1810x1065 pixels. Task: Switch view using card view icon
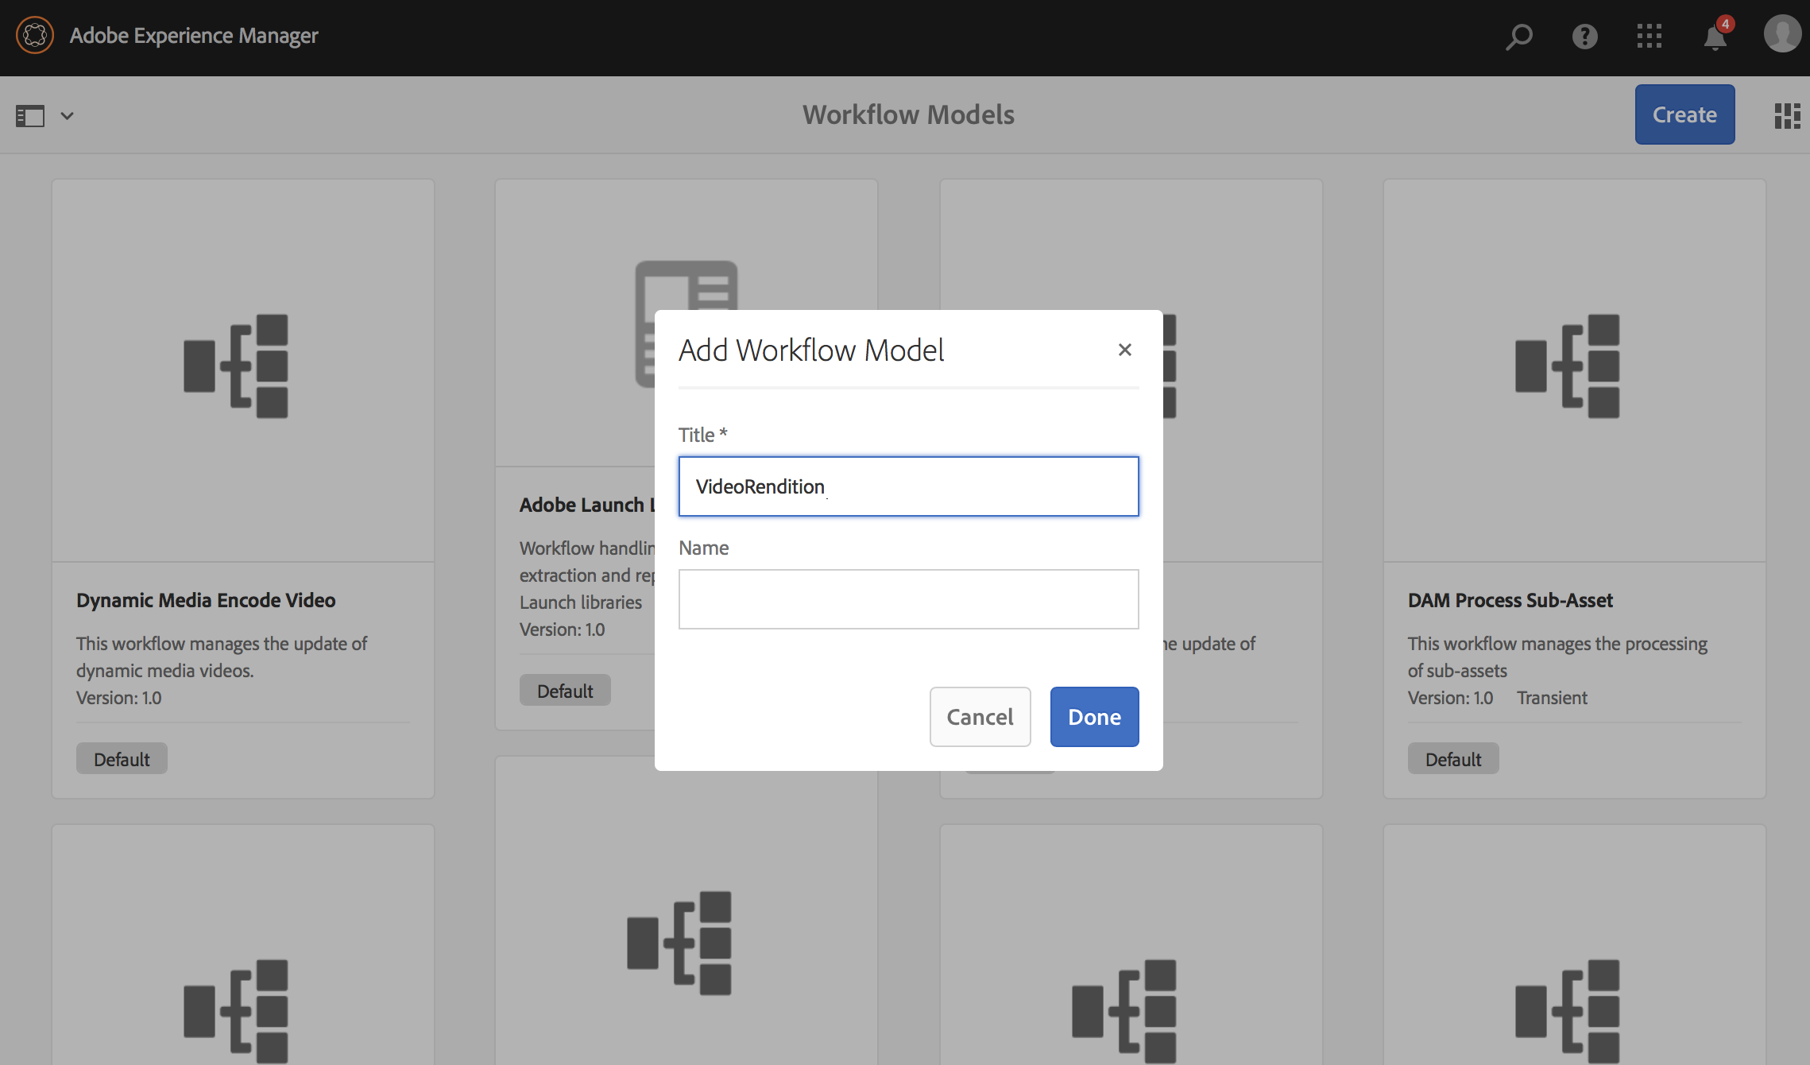(1787, 116)
